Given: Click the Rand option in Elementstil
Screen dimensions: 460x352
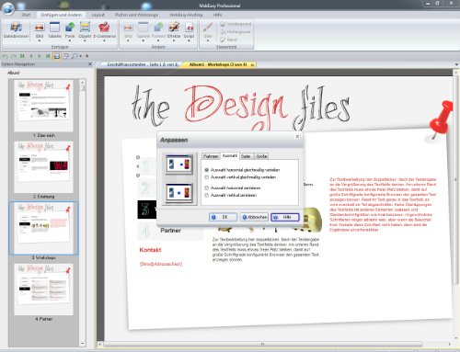Looking at the screenshot, I should tap(229, 40).
